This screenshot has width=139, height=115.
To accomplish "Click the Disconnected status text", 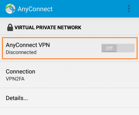I will click(x=21, y=52).
